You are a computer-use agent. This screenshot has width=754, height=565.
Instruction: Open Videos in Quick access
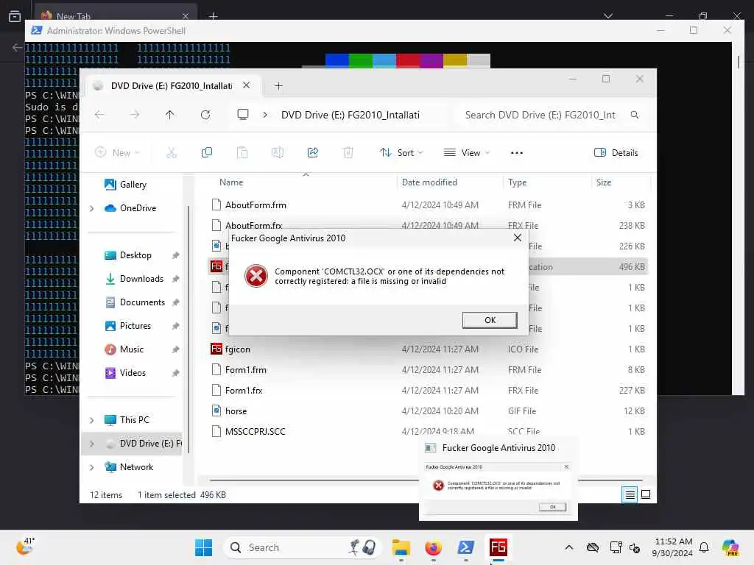[133, 373]
